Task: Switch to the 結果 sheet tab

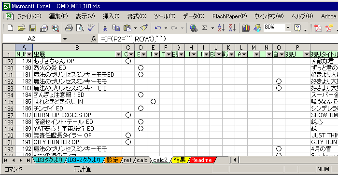Action: pyautogui.click(x=179, y=160)
